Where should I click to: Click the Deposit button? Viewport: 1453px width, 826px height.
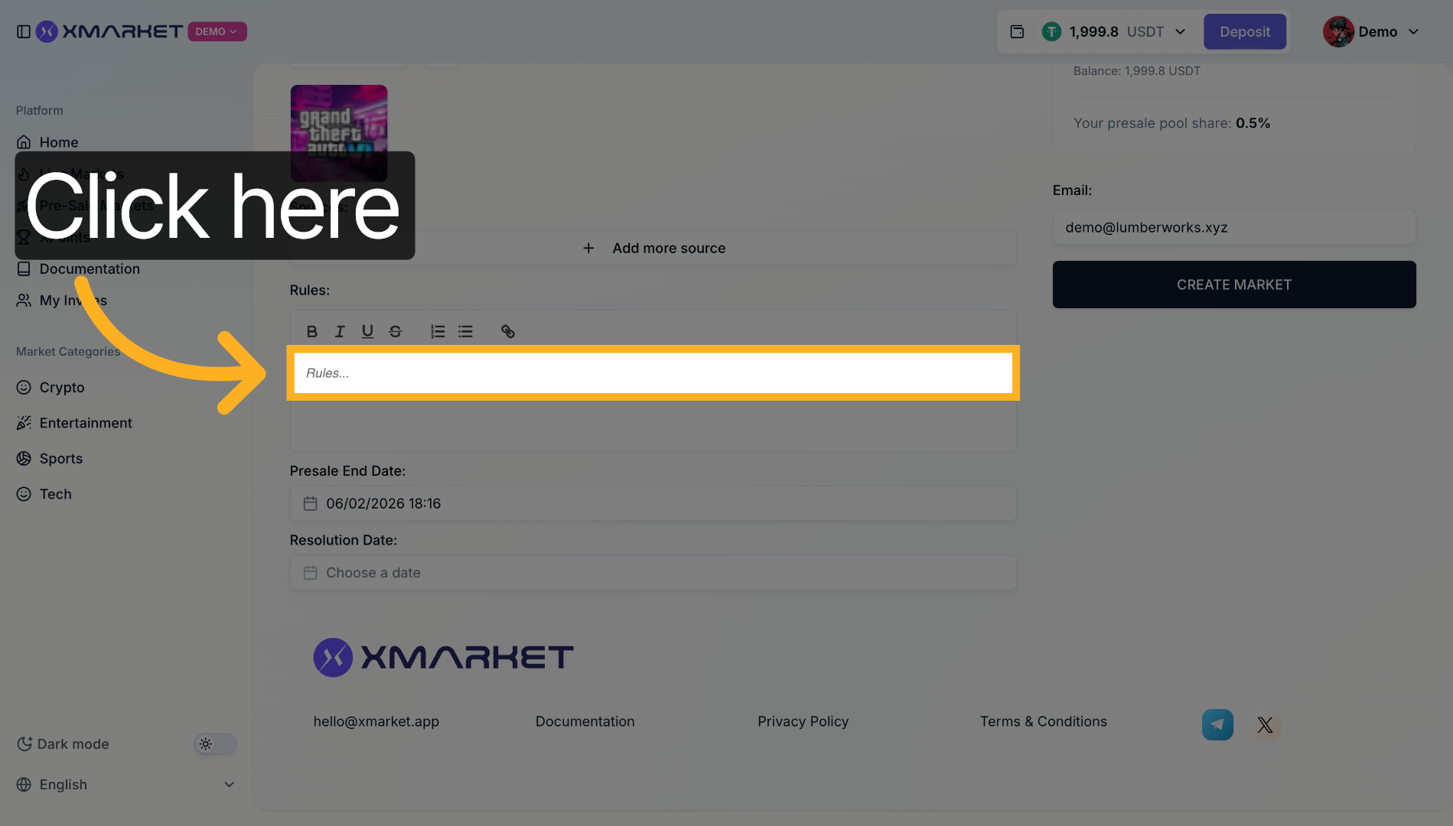[x=1244, y=31]
